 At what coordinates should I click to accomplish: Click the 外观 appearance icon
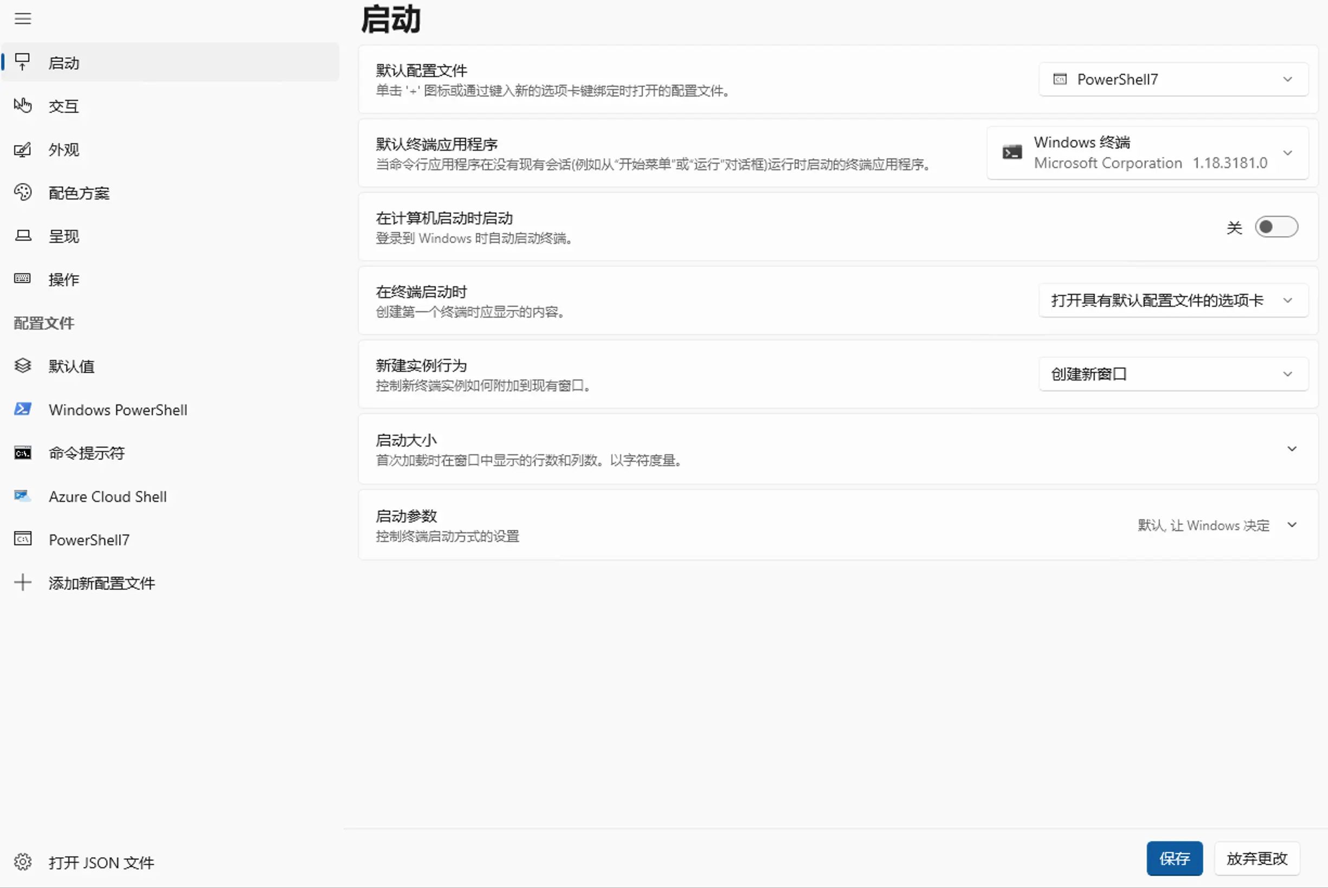coord(23,150)
